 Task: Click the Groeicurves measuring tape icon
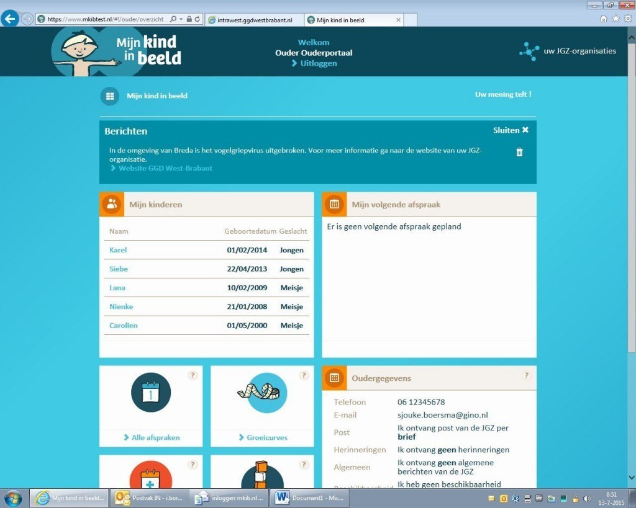click(262, 393)
